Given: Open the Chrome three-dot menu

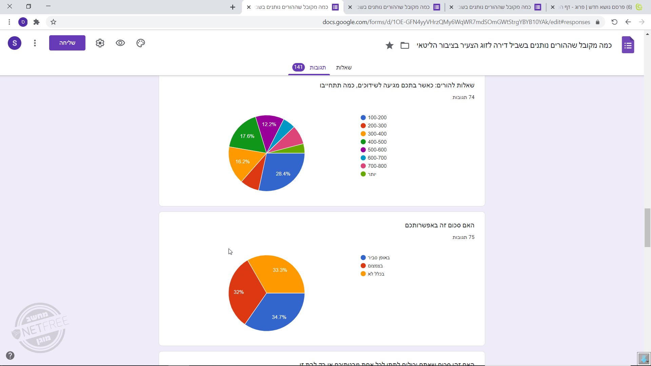Looking at the screenshot, I should pos(9,22).
